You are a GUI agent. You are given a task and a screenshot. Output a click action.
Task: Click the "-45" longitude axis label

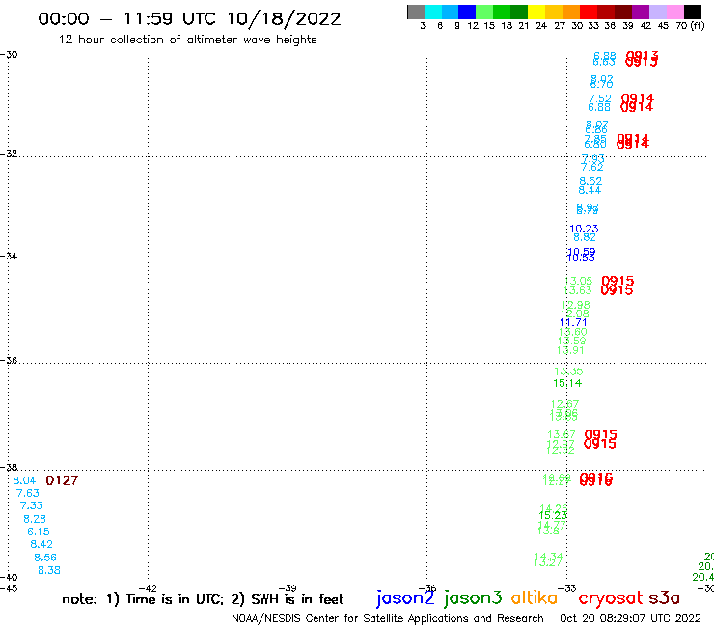(x=9, y=588)
